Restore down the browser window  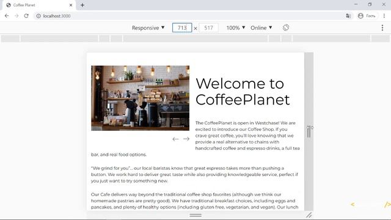pyautogui.click(x=370, y=4)
